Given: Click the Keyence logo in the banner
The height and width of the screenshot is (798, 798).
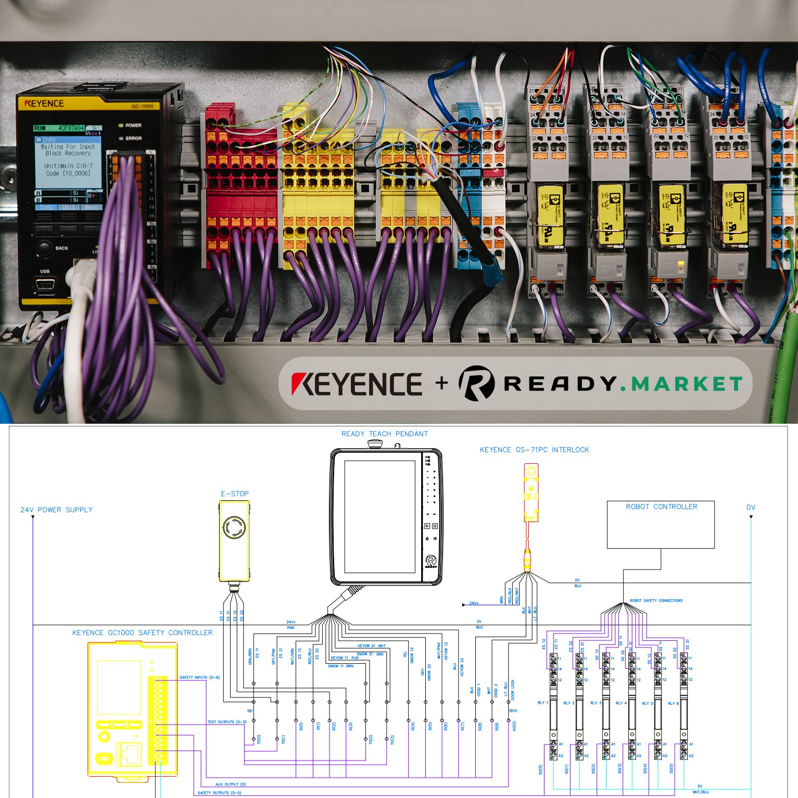Looking at the screenshot, I should pyautogui.click(x=357, y=384).
